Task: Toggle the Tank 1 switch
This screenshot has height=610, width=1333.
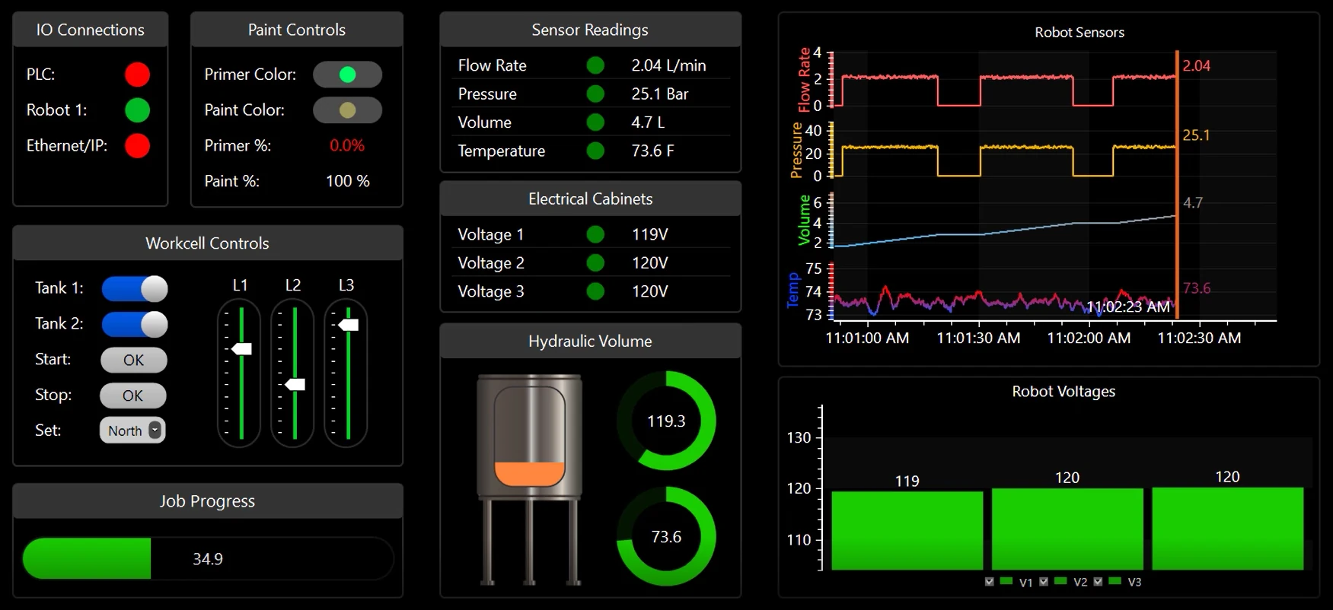Action: [135, 289]
